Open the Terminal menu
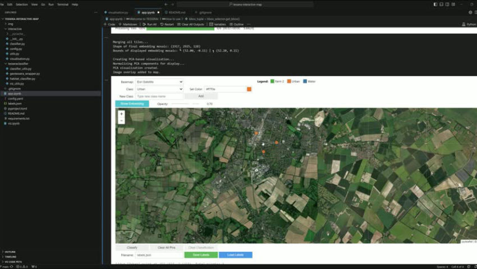 [x=63, y=4]
